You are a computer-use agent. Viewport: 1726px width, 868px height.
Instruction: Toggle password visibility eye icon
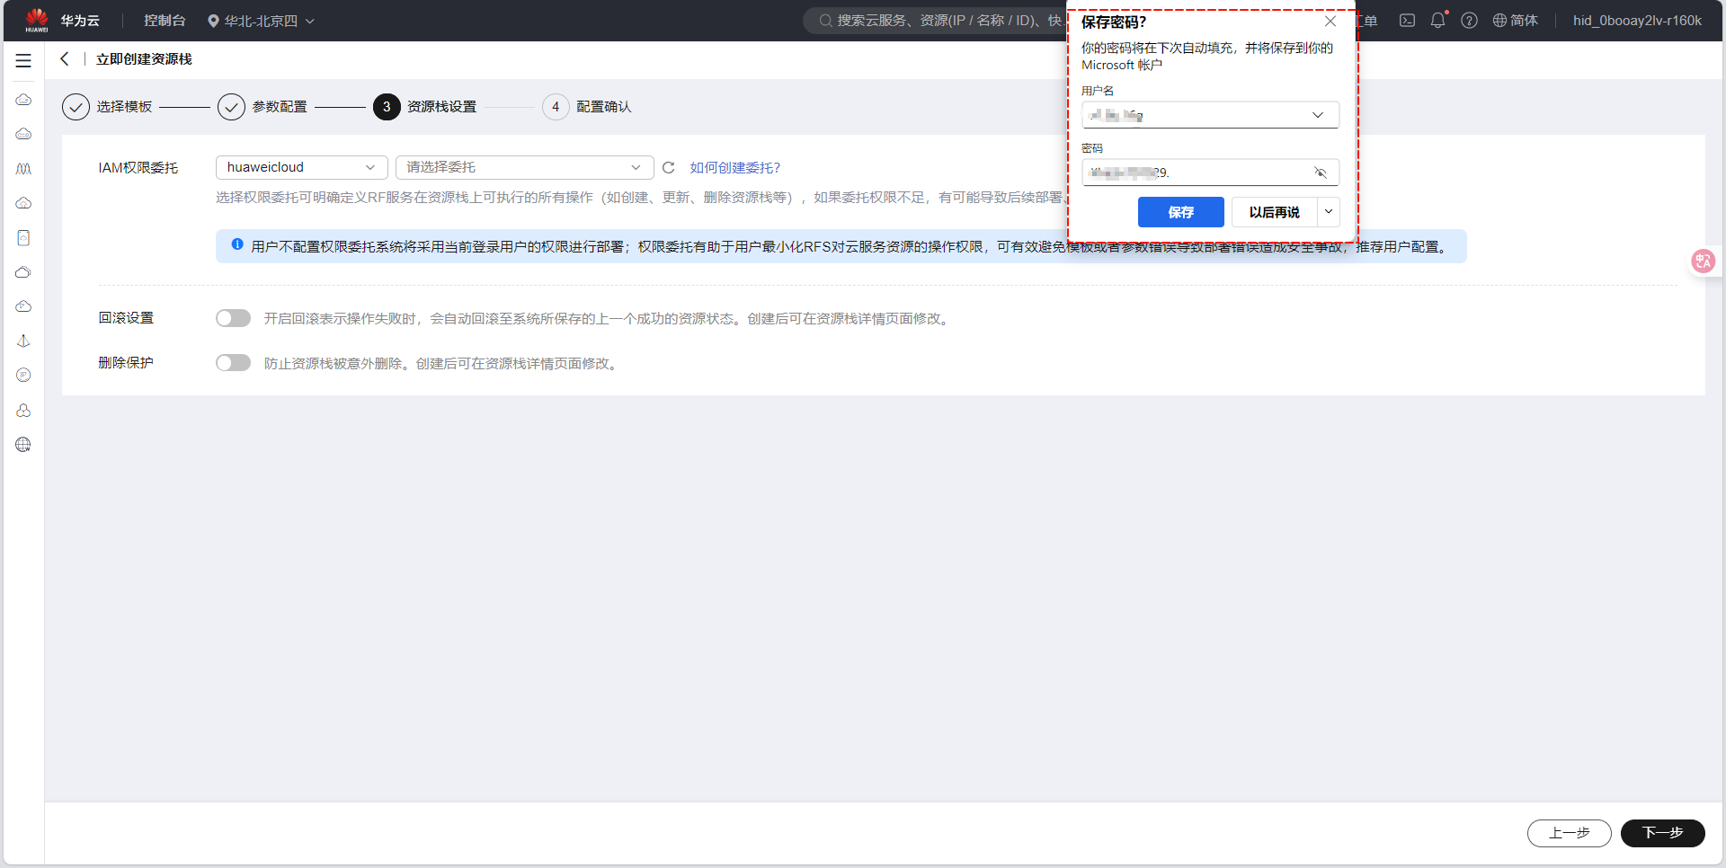[1321, 173]
